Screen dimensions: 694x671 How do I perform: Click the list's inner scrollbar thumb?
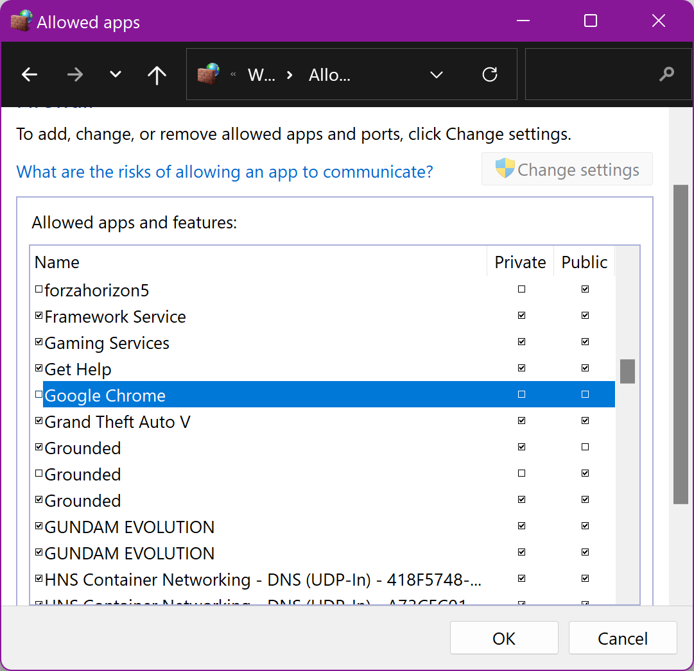[x=627, y=371]
